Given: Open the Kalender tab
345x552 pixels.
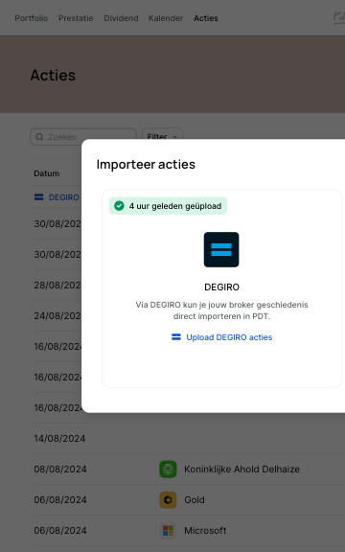Looking at the screenshot, I should point(166,18).
